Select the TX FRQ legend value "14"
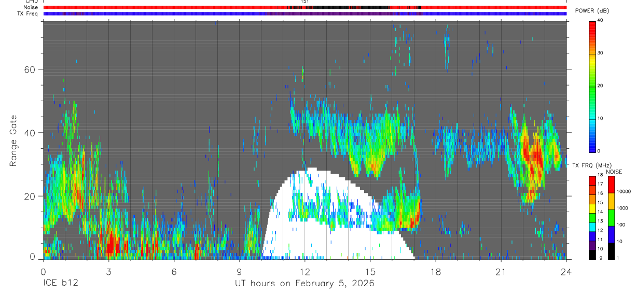The image size is (637, 294). tap(600, 212)
